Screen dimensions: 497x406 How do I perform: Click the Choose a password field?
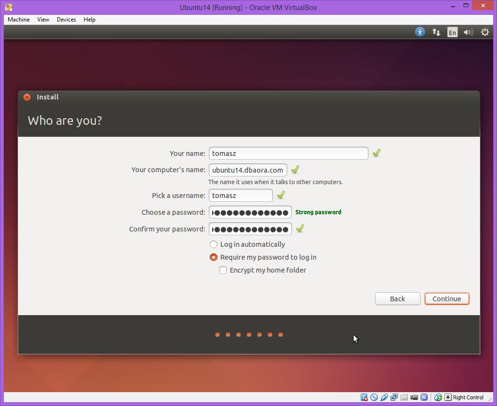coord(250,212)
